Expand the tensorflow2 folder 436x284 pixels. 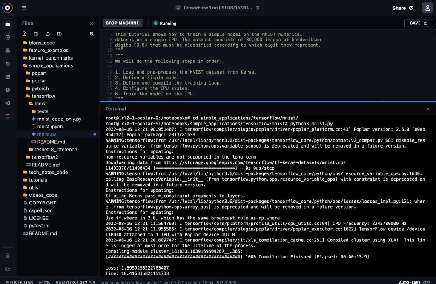(x=42, y=157)
